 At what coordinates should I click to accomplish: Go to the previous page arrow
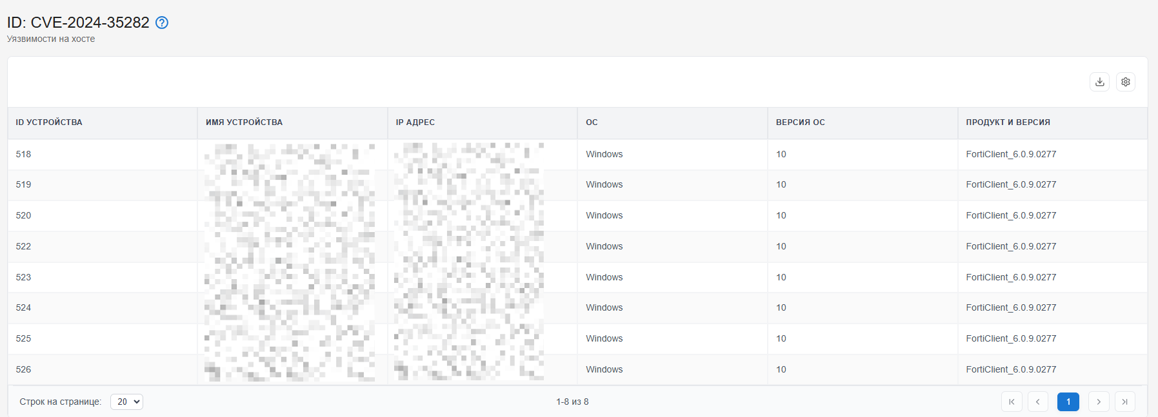[1037, 402]
